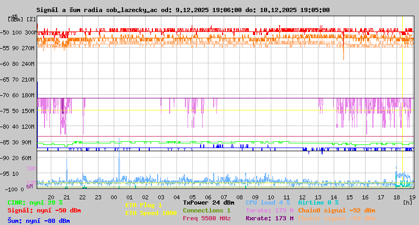The height and width of the screenshot is (225, 419).
Task: Click the ETH Speed 1000 legend label
Action: pyautogui.click(x=151, y=213)
